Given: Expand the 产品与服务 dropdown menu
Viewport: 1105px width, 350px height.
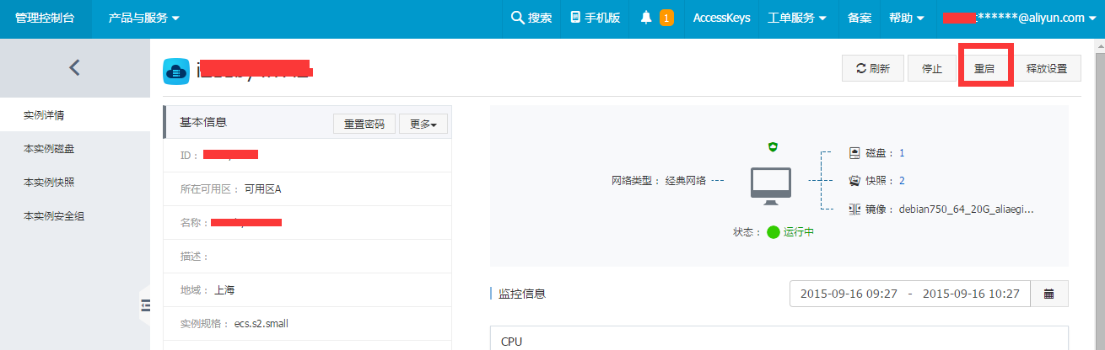Looking at the screenshot, I should (143, 18).
